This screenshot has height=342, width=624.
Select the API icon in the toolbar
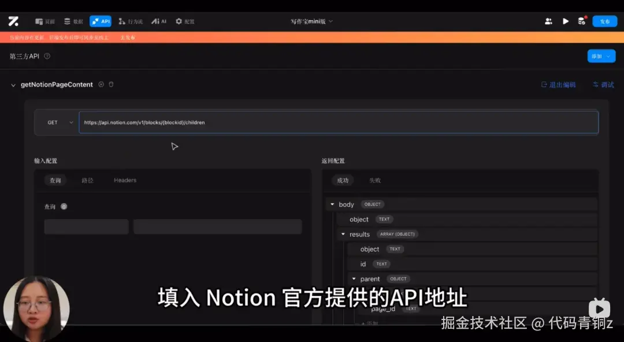[x=101, y=21]
